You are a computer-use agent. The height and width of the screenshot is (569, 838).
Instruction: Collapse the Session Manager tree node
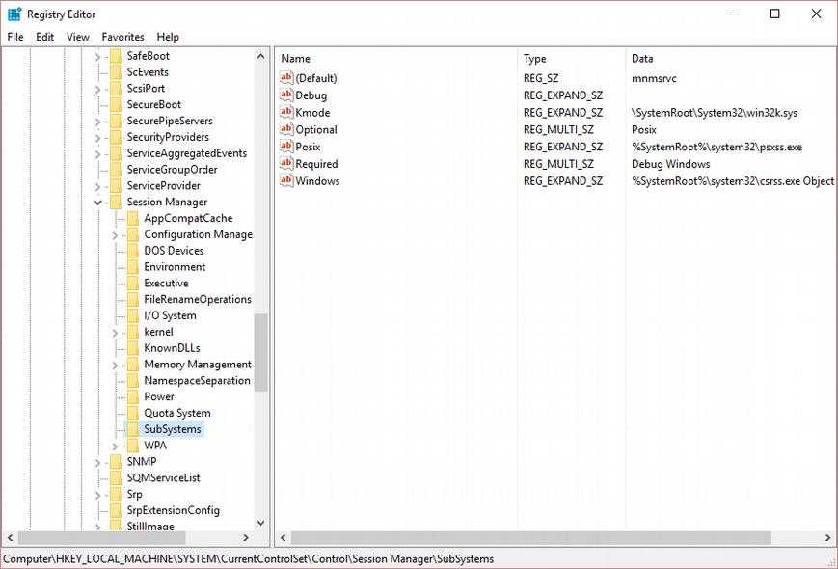(x=97, y=203)
